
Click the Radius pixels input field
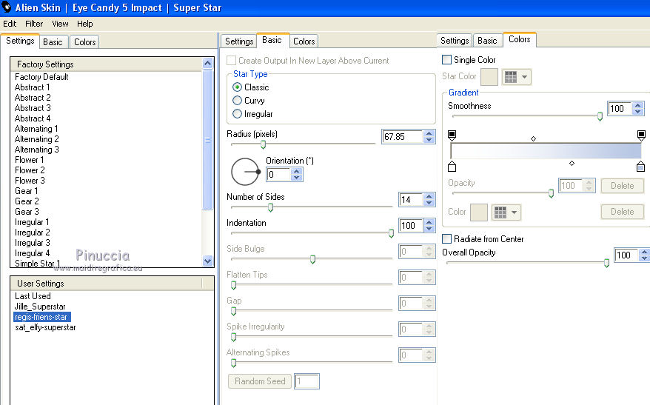[x=403, y=137]
